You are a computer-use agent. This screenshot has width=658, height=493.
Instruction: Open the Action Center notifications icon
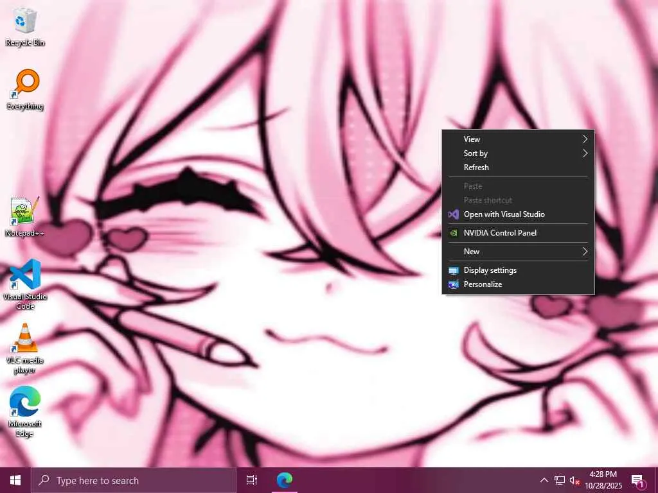click(637, 480)
